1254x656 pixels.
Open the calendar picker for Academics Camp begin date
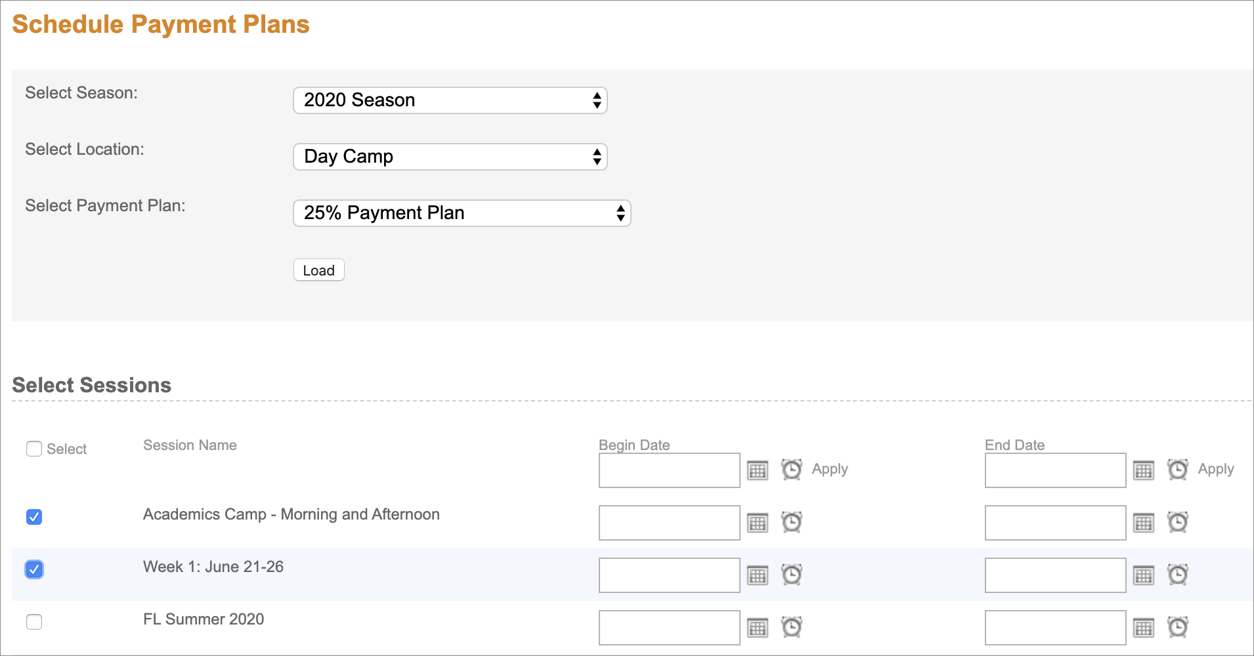[x=758, y=522]
